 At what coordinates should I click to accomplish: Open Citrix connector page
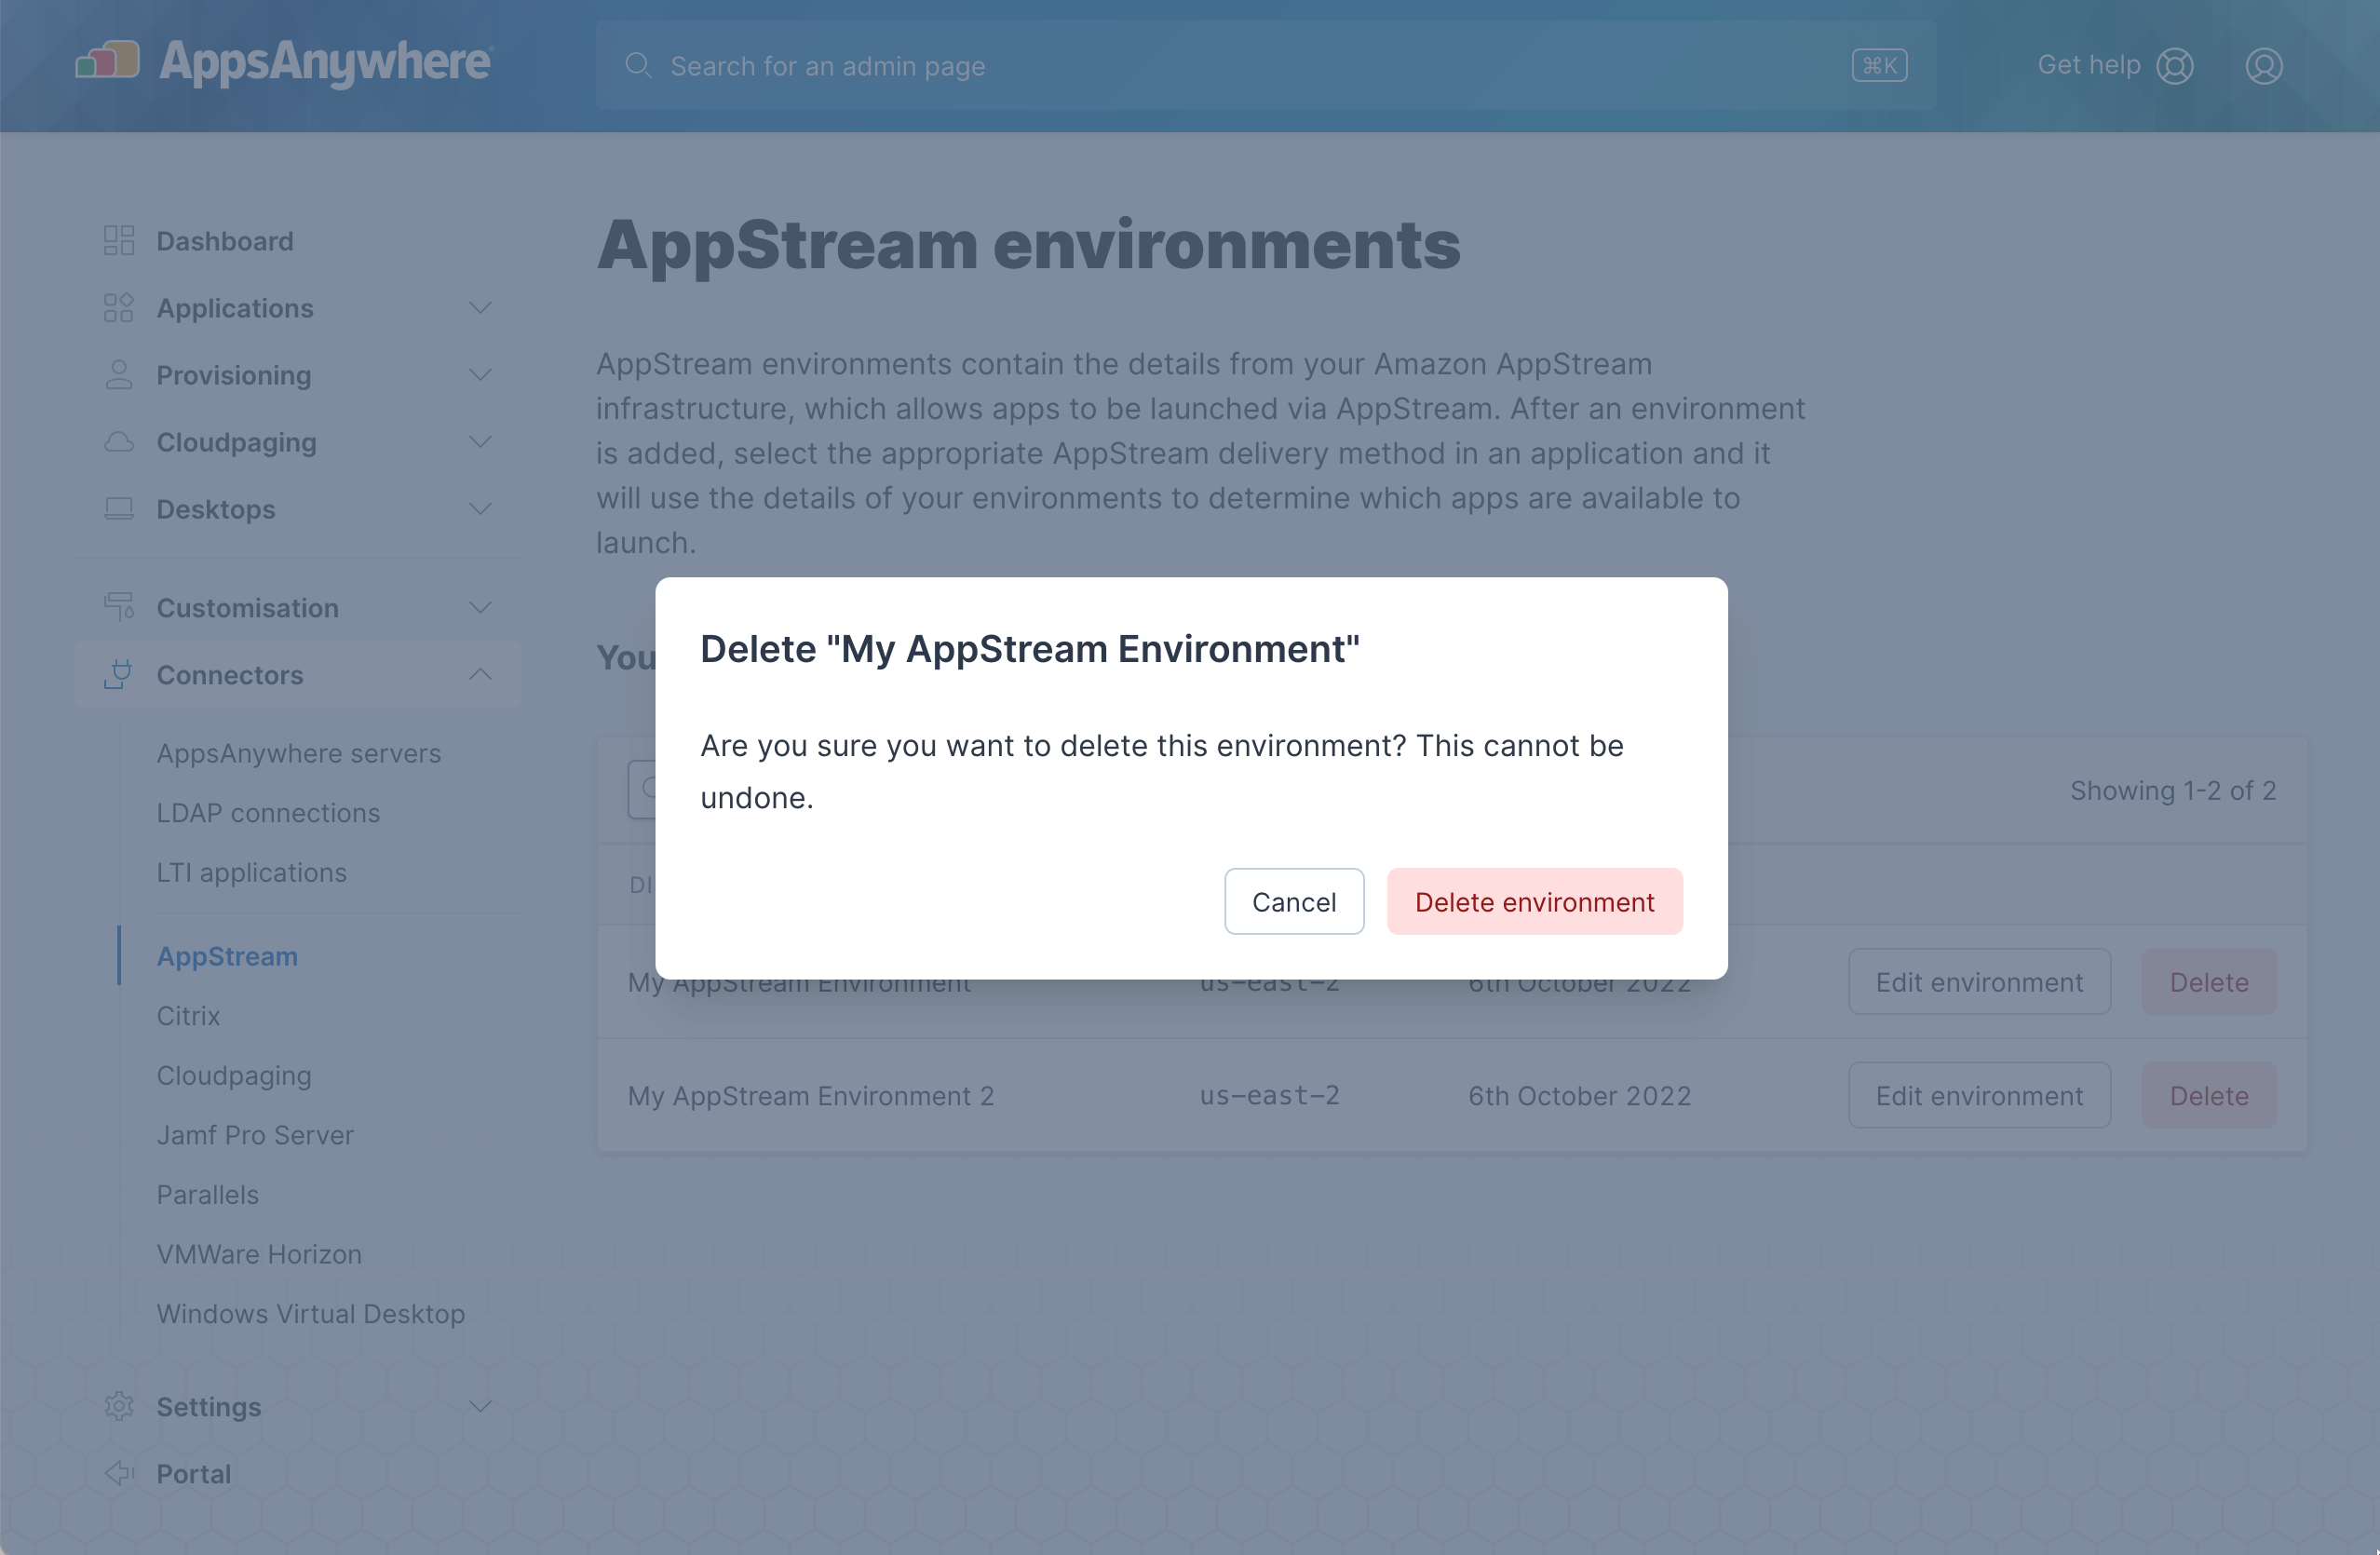(188, 1016)
